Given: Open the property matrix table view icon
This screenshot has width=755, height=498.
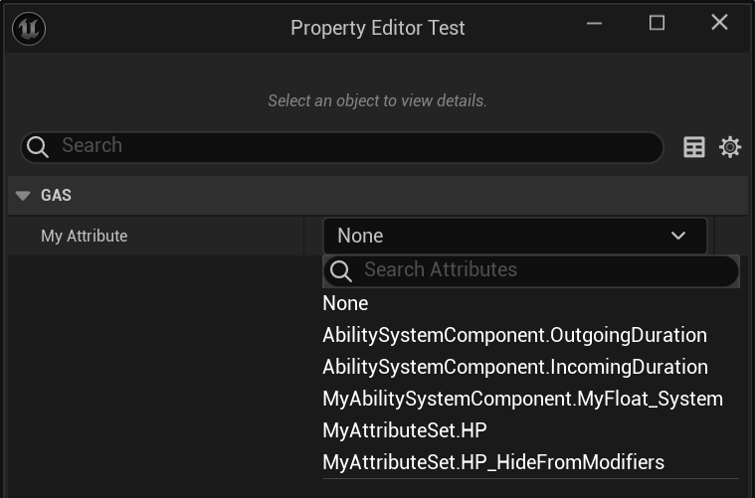Looking at the screenshot, I should coord(694,147).
